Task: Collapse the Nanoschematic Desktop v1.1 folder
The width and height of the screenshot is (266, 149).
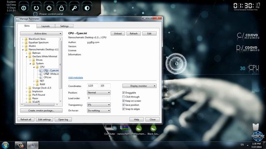Action: [x=23, y=50]
